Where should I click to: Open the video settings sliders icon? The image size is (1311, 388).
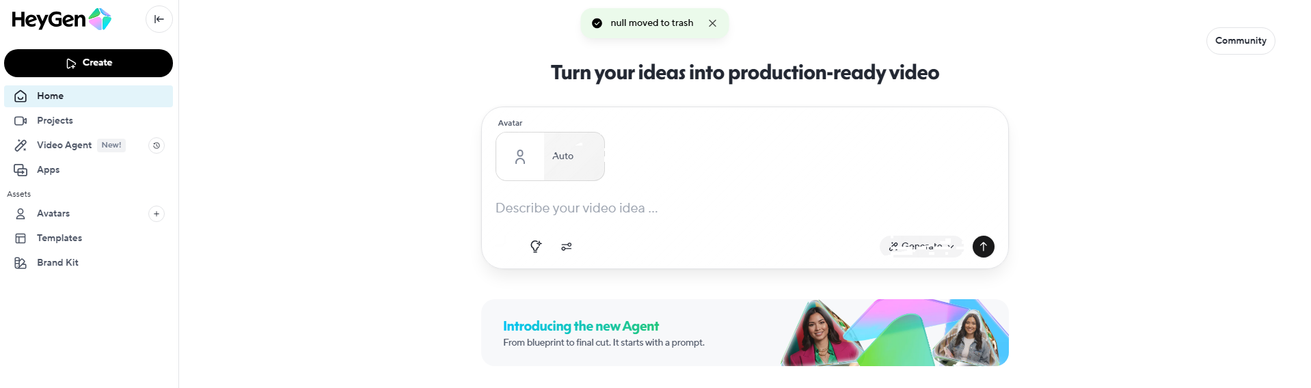coord(567,247)
